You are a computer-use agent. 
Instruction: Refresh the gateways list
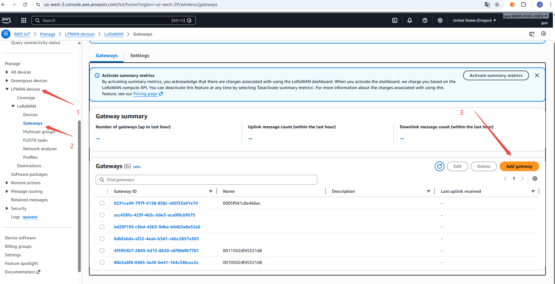(439, 166)
